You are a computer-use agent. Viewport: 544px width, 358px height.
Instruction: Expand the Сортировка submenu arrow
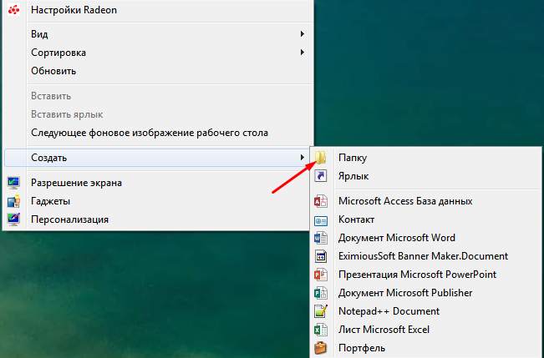(303, 53)
